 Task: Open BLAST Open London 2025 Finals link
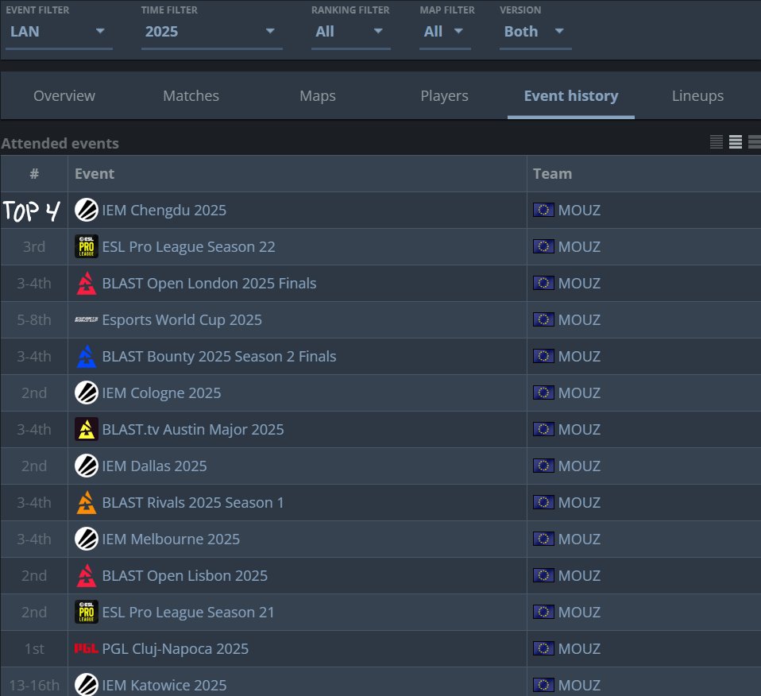(209, 284)
